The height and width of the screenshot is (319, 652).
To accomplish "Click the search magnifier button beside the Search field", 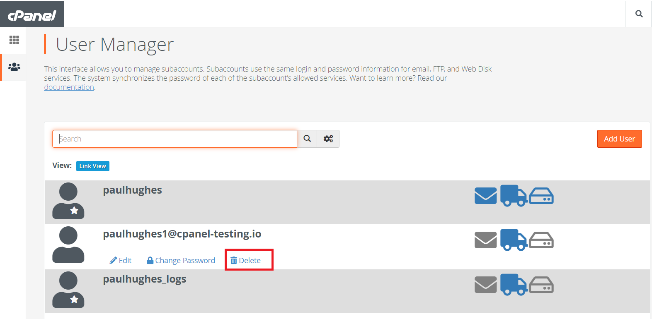I will point(307,139).
